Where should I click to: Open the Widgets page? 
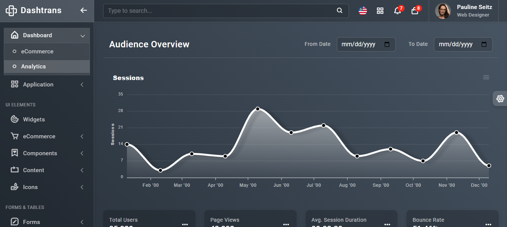coord(34,120)
